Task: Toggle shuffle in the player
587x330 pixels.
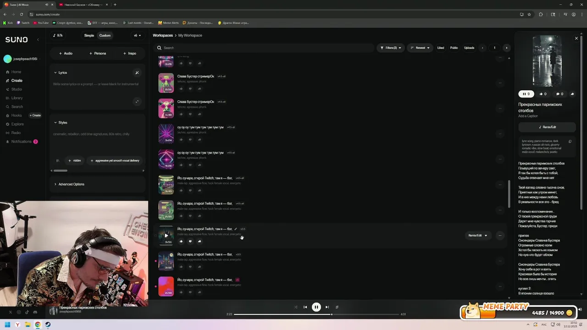Action: click(296, 307)
